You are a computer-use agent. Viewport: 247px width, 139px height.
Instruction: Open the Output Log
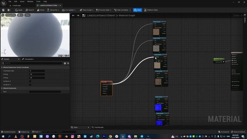24,132
